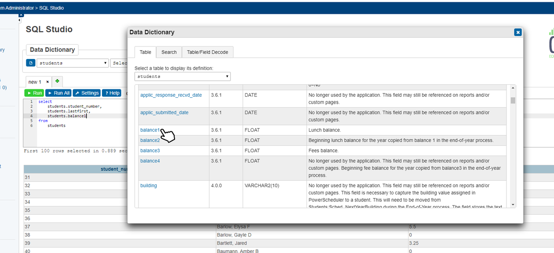554x253 pixels.
Task: Click the balance3 field link
Action: click(150, 151)
